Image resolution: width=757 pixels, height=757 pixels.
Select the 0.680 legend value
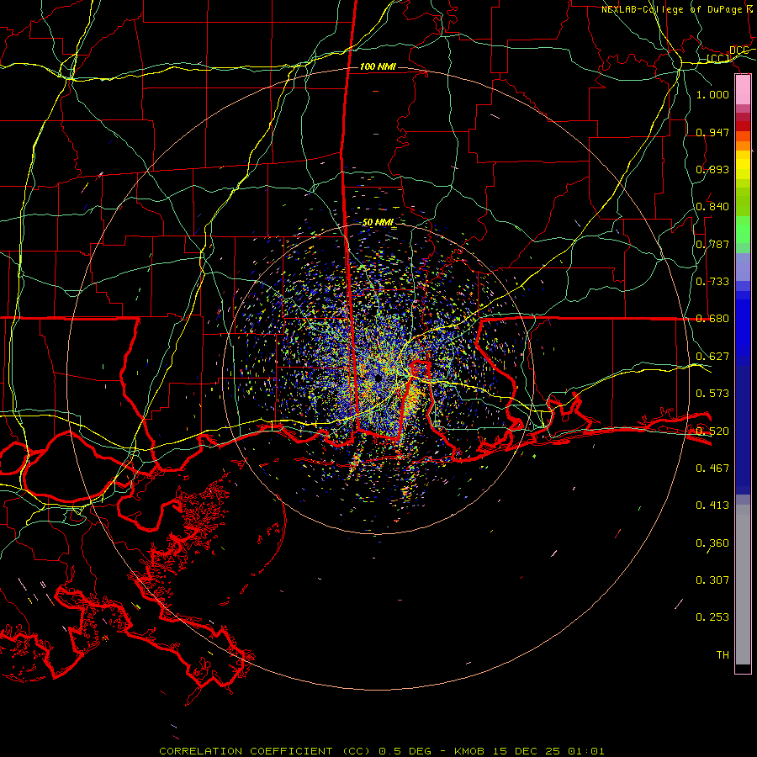coord(712,319)
